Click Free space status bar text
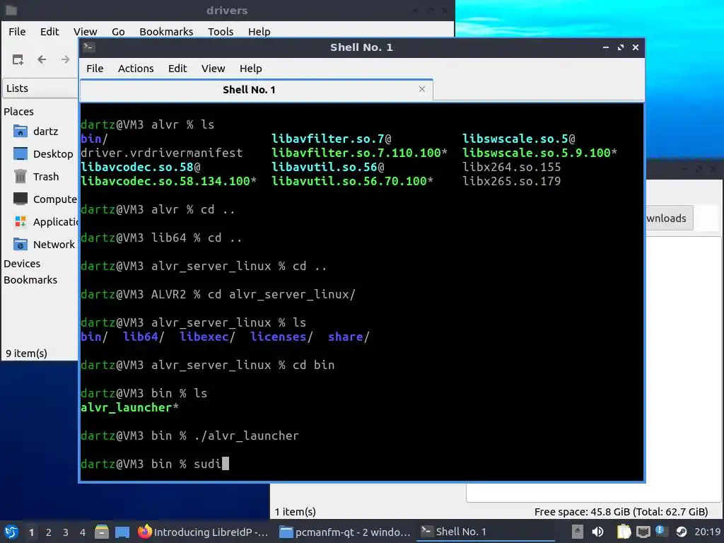The width and height of the screenshot is (724, 543). click(x=621, y=512)
